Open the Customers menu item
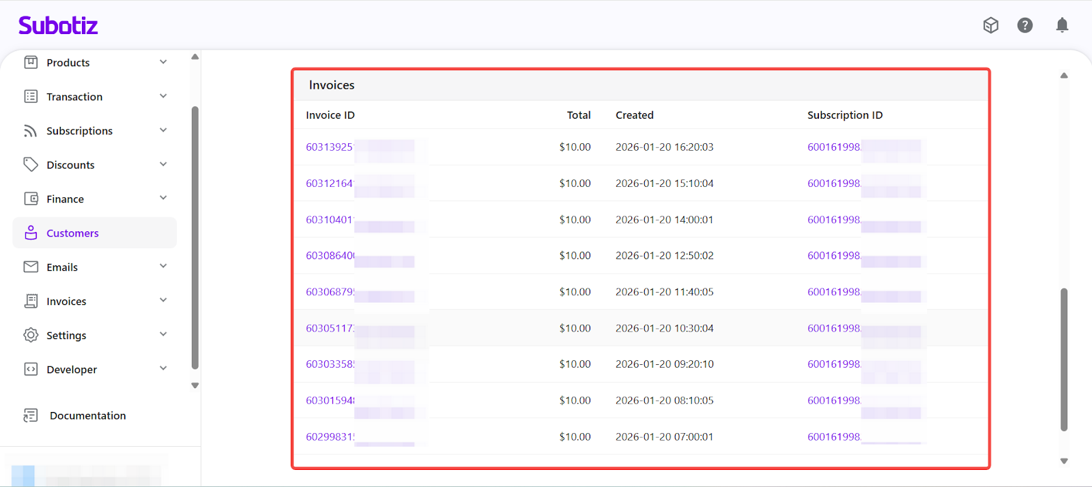This screenshot has width=1092, height=487. [72, 233]
